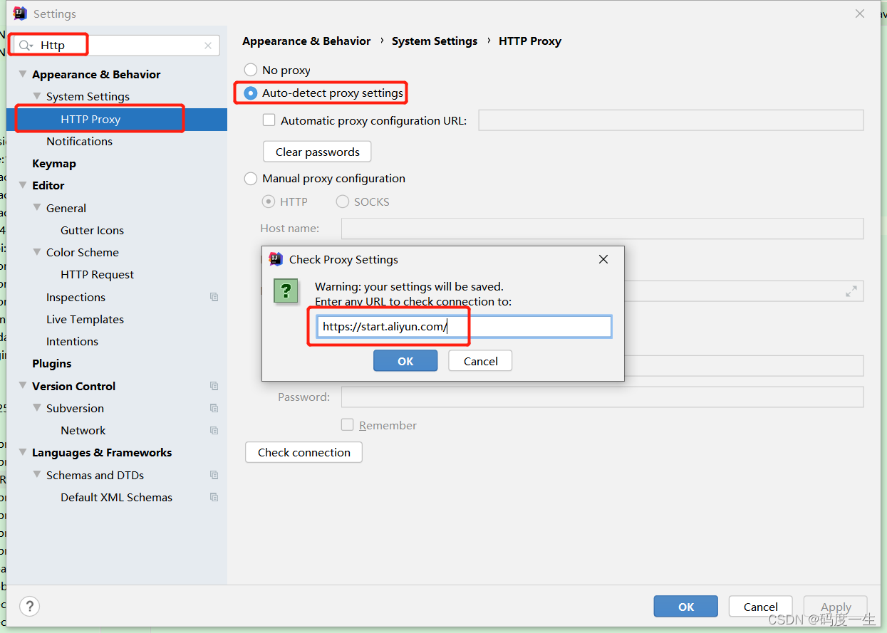Click OK at bottom of Settings window
887x633 pixels.
[x=686, y=607]
